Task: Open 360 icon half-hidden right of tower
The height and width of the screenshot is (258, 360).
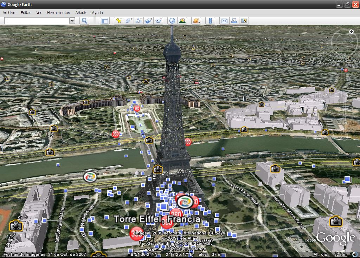Action: point(188,142)
